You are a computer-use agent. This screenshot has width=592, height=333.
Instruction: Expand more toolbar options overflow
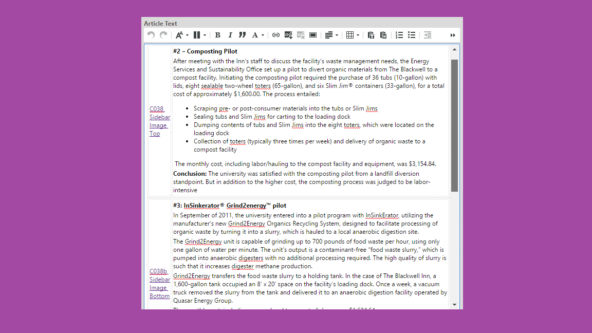(453, 35)
